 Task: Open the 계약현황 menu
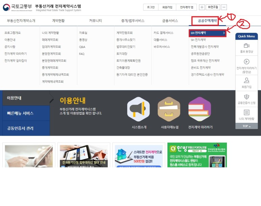(58, 21)
